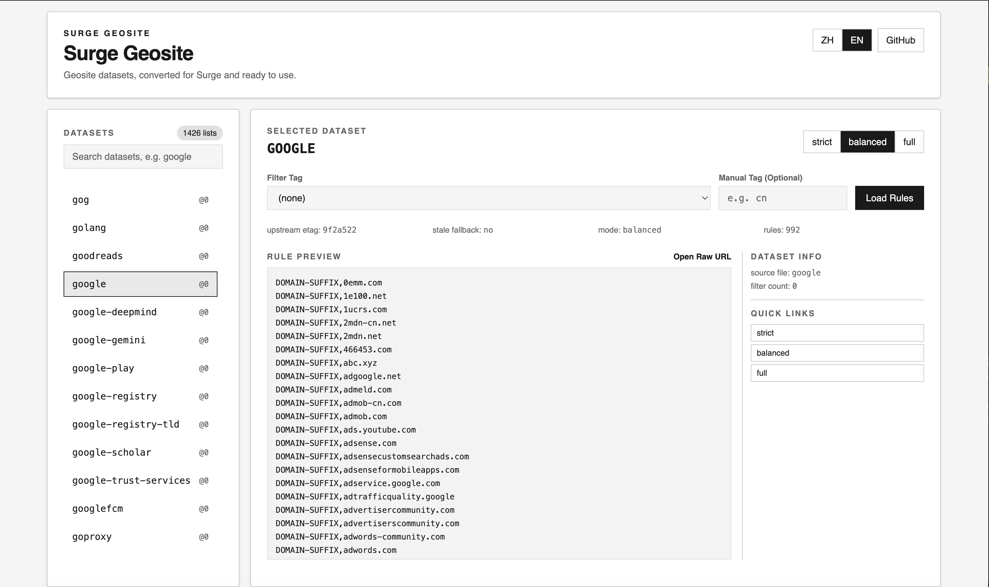Select the golang dataset
The width and height of the screenshot is (989, 587).
(x=140, y=228)
